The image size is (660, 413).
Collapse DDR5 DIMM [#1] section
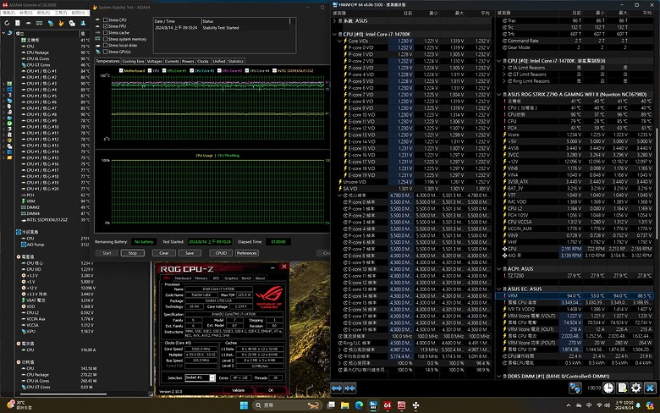(499, 377)
